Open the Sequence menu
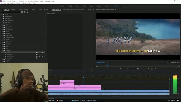 pyautogui.click(x=12, y=3)
